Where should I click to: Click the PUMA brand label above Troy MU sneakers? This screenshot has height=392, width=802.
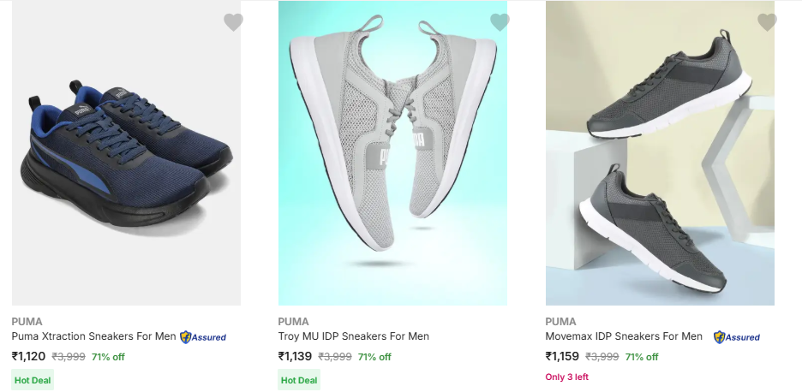point(294,322)
